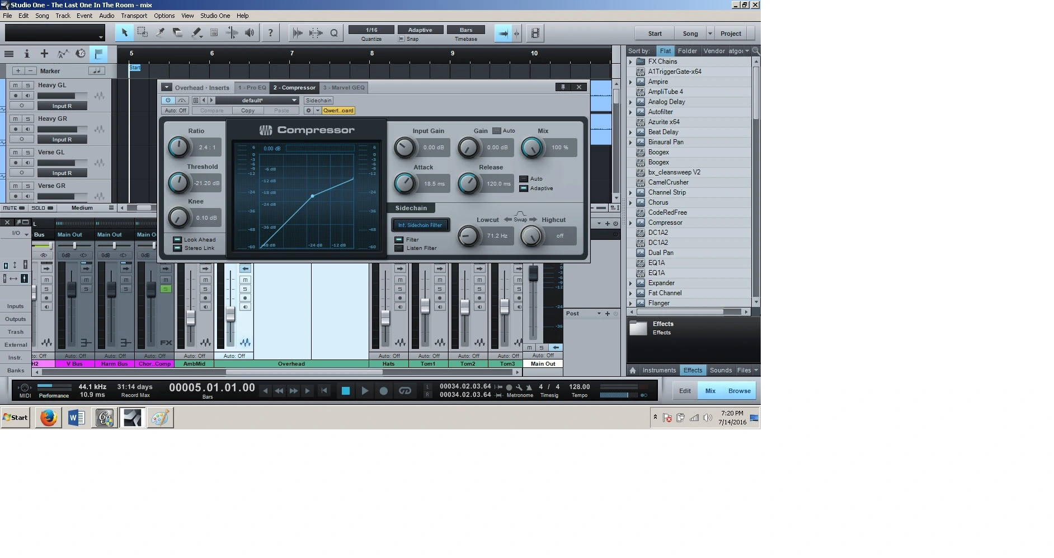Open the Project page button
Image resolution: width=1054 pixels, height=558 pixels.
point(731,34)
